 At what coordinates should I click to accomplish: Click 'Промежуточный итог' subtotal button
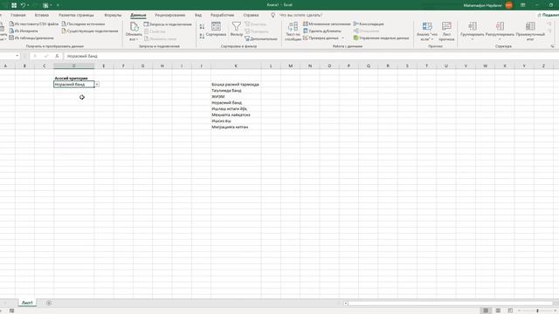(530, 31)
